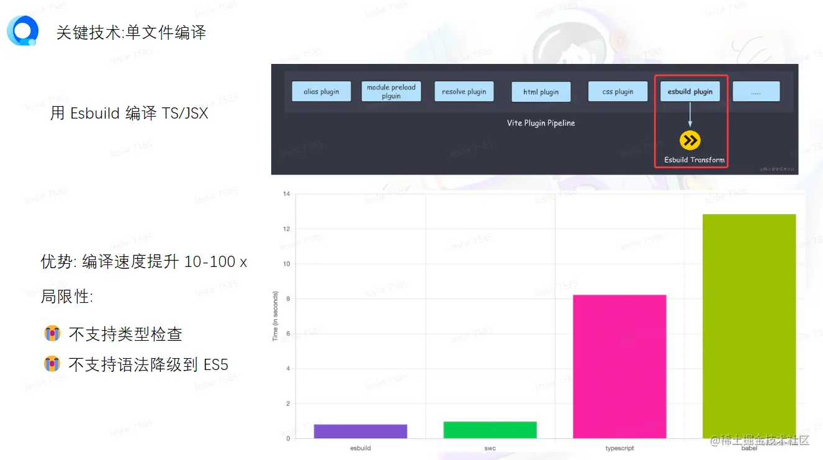Select the module preload plugin box
Screen dimensions: 823x460
tap(392, 91)
